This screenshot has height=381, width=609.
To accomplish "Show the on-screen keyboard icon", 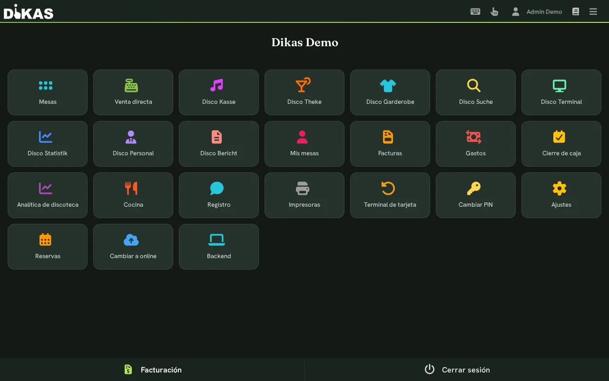I will [x=475, y=11].
